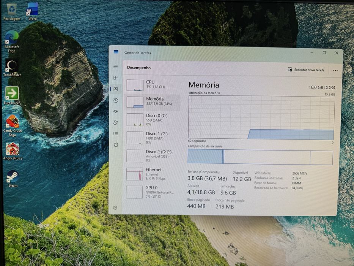Open the Reciclagem recycle bin icon

[x=12, y=12]
